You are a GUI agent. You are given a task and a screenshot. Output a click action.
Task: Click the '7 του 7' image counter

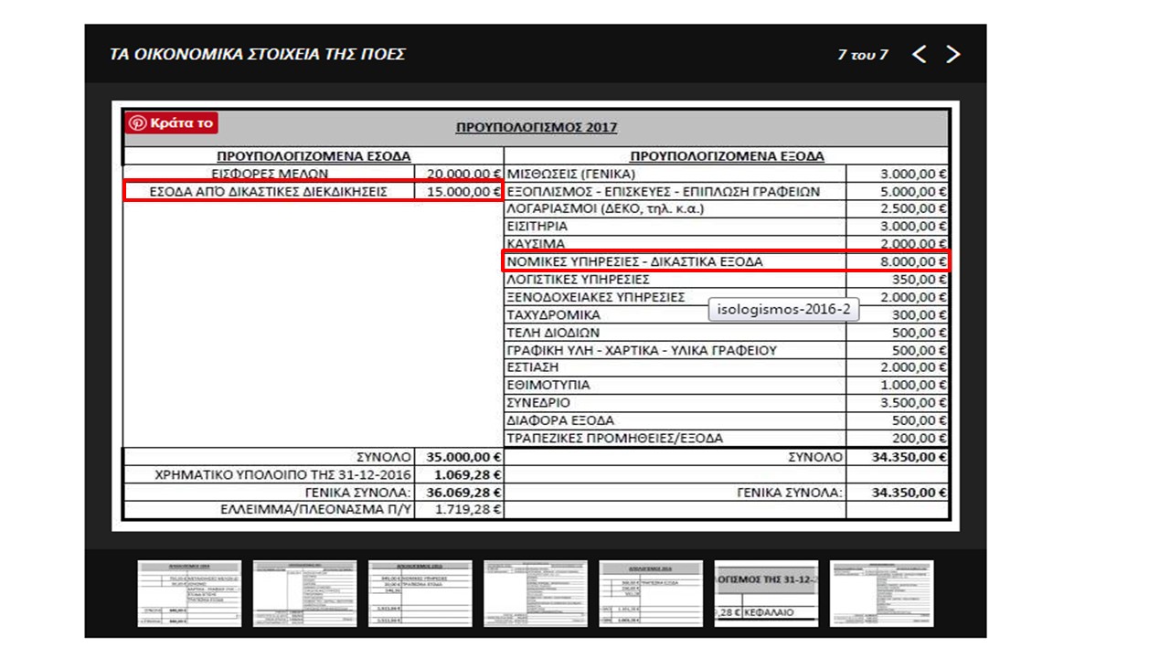pyautogui.click(x=862, y=55)
